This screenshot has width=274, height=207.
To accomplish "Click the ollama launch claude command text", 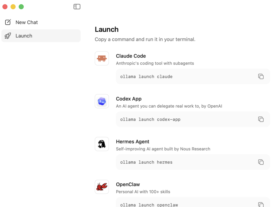I will (146, 77).
